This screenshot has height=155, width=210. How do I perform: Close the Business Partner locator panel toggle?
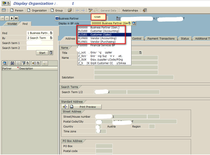point(57,18)
